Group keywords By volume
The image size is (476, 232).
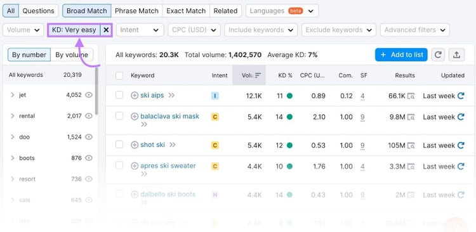[x=72, y=55]
